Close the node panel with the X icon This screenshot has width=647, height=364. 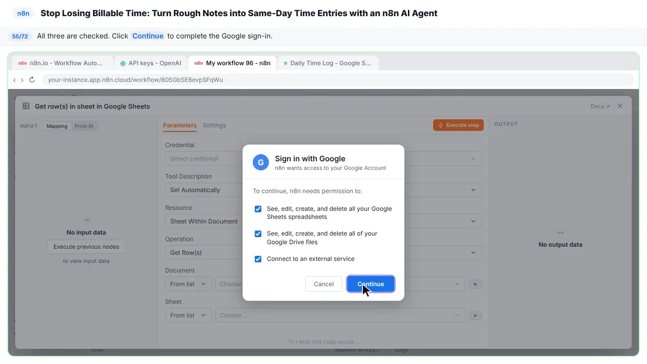[620, 106]
